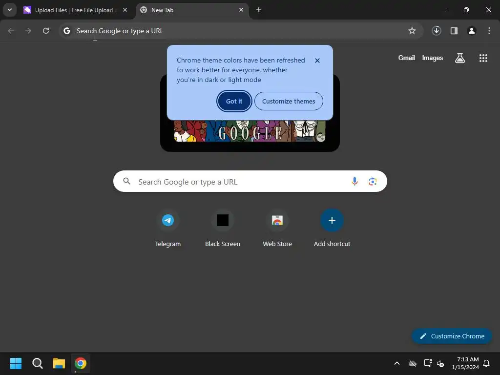Open the Google apps grid
The width and height of the screenshot is (500, 375).
click(483, 58)
